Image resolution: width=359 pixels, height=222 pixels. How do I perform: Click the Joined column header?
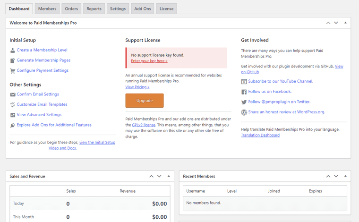click(x=274, y=191)
